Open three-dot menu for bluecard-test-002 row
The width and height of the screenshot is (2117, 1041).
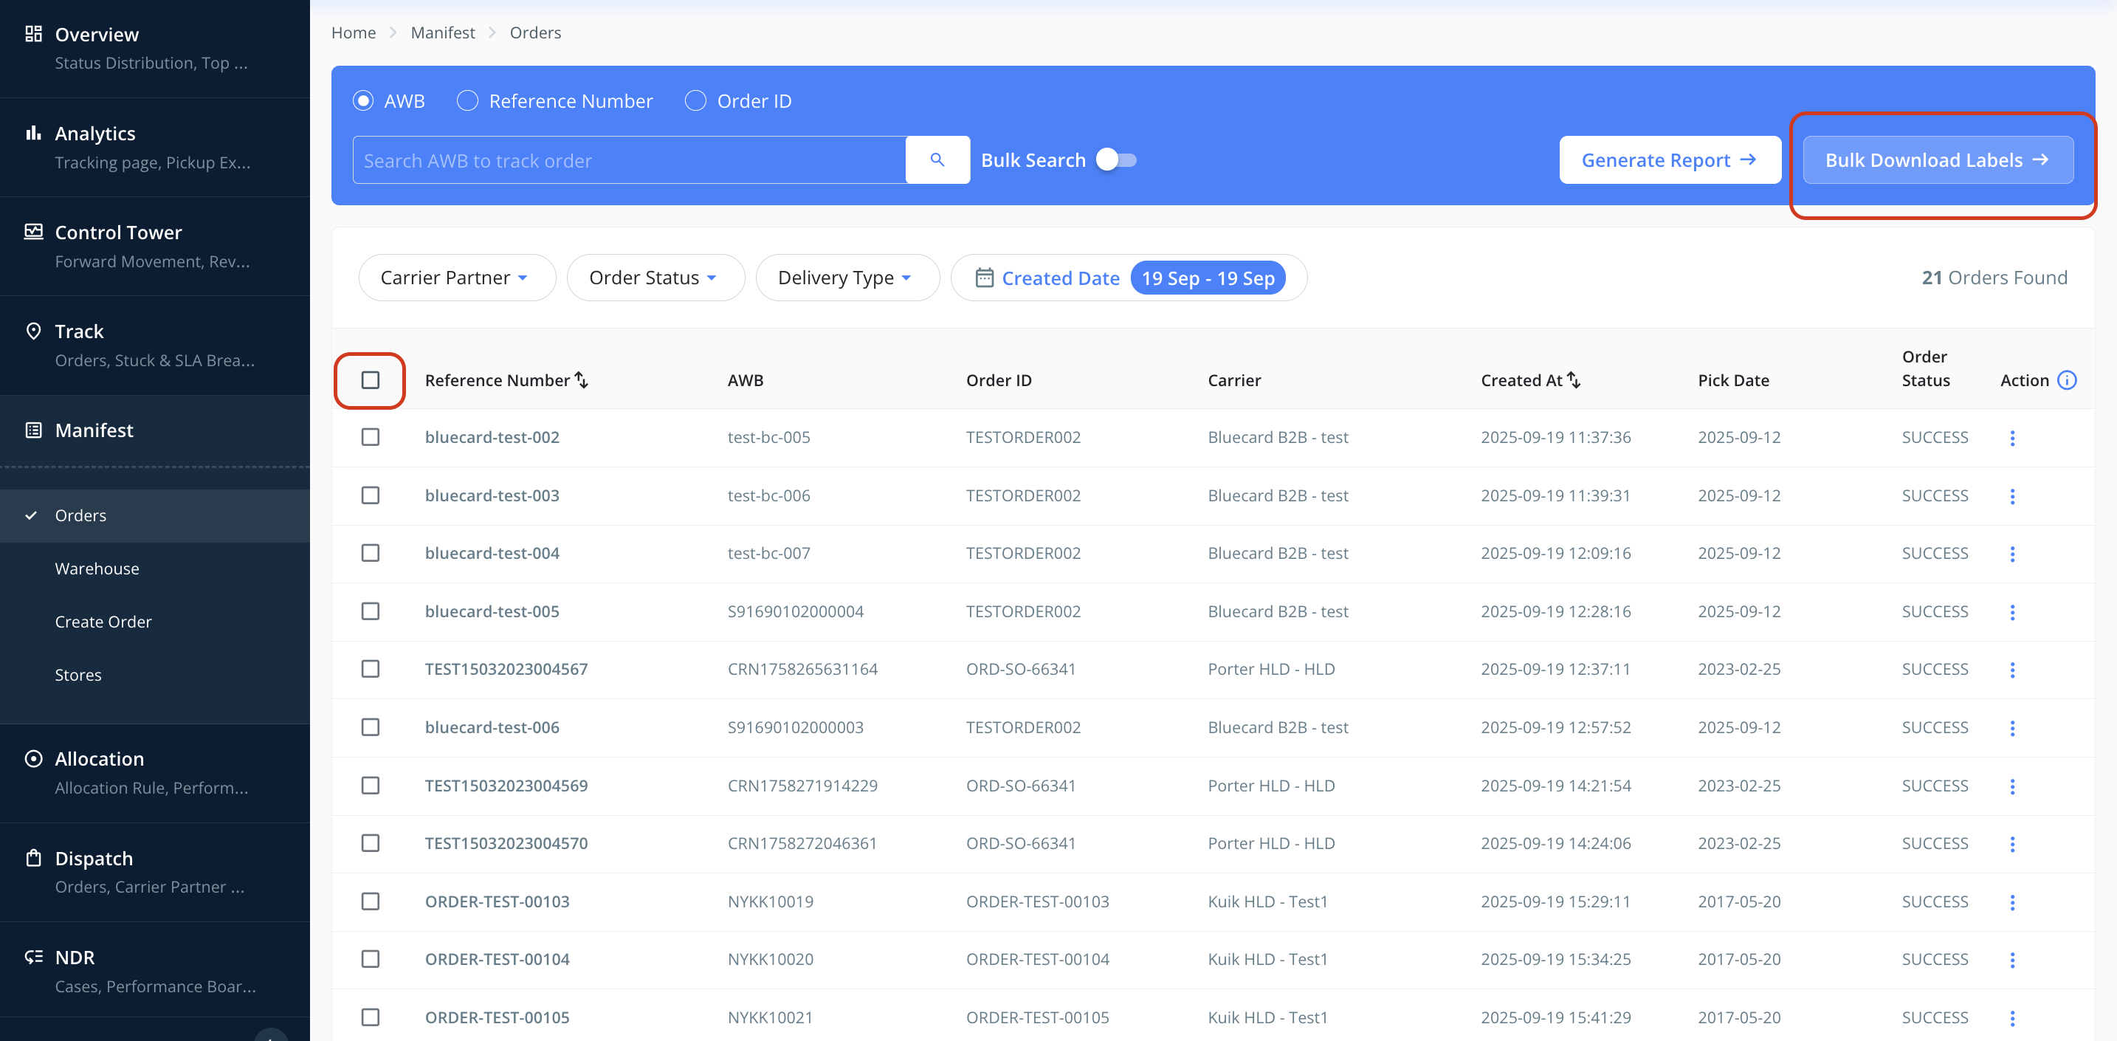pos(2011,438)
